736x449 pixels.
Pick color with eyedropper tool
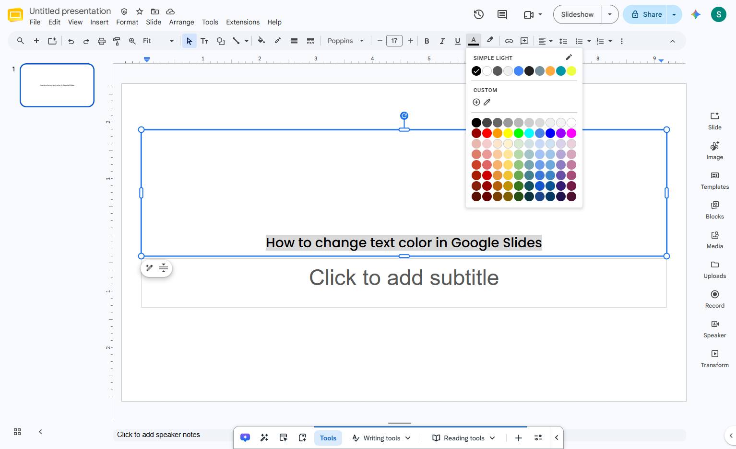pos(487,102)
